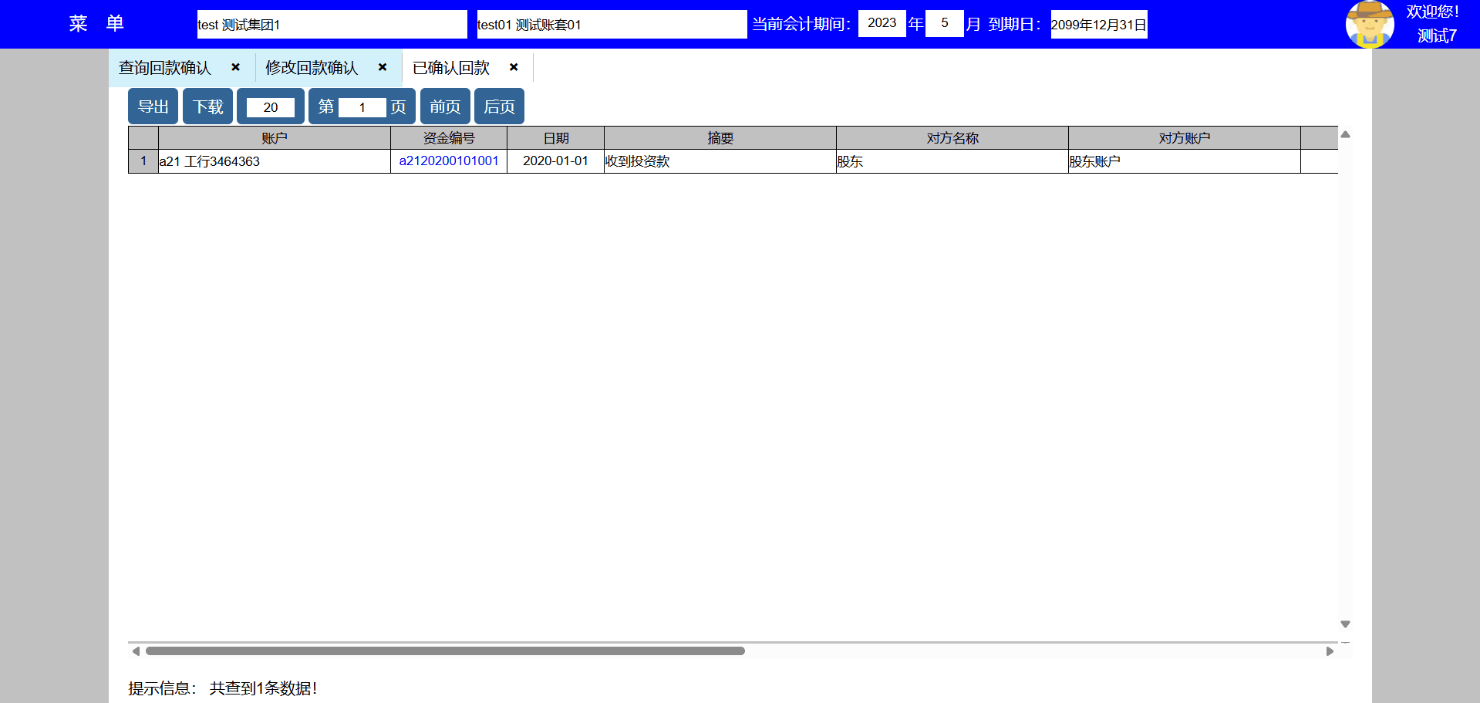Close the 修改回款确认 tab

click(382, 67)
